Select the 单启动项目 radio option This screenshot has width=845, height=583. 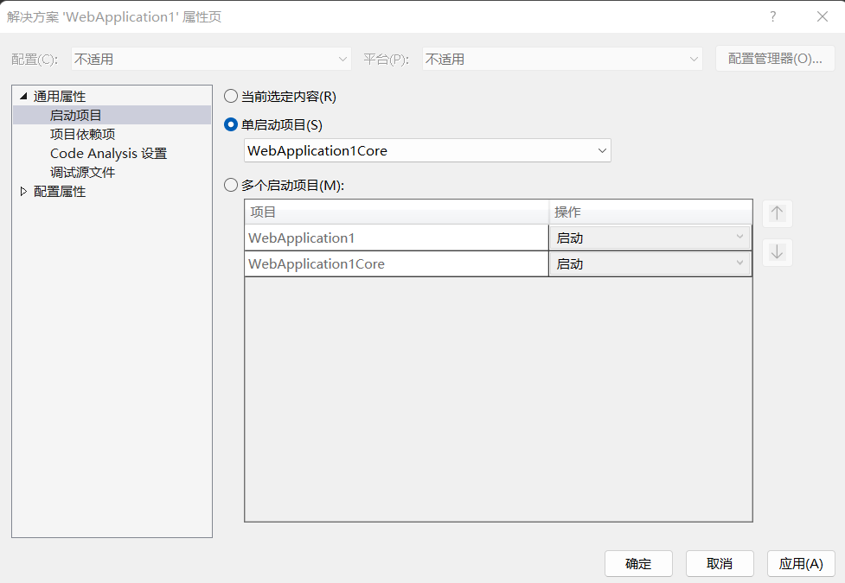pyautogui.click(x=231, y=124)
